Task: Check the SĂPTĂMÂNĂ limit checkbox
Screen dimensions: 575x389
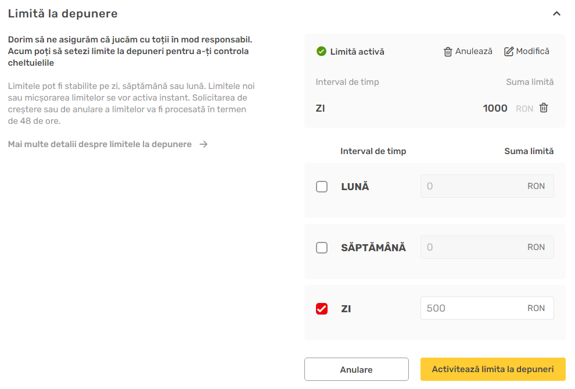Action: point(322,247)
